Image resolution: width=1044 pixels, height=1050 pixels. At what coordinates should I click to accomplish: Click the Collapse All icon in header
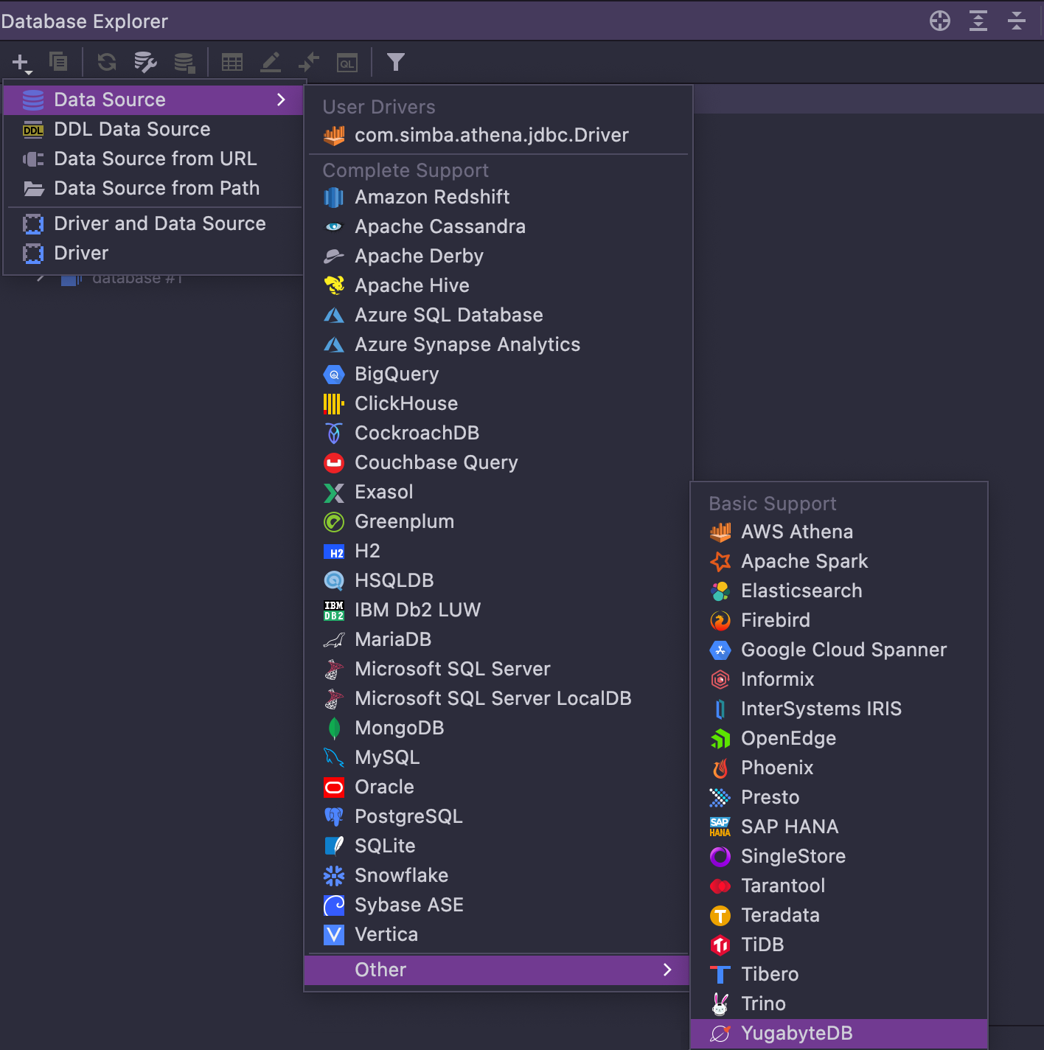click(1016, 21)
